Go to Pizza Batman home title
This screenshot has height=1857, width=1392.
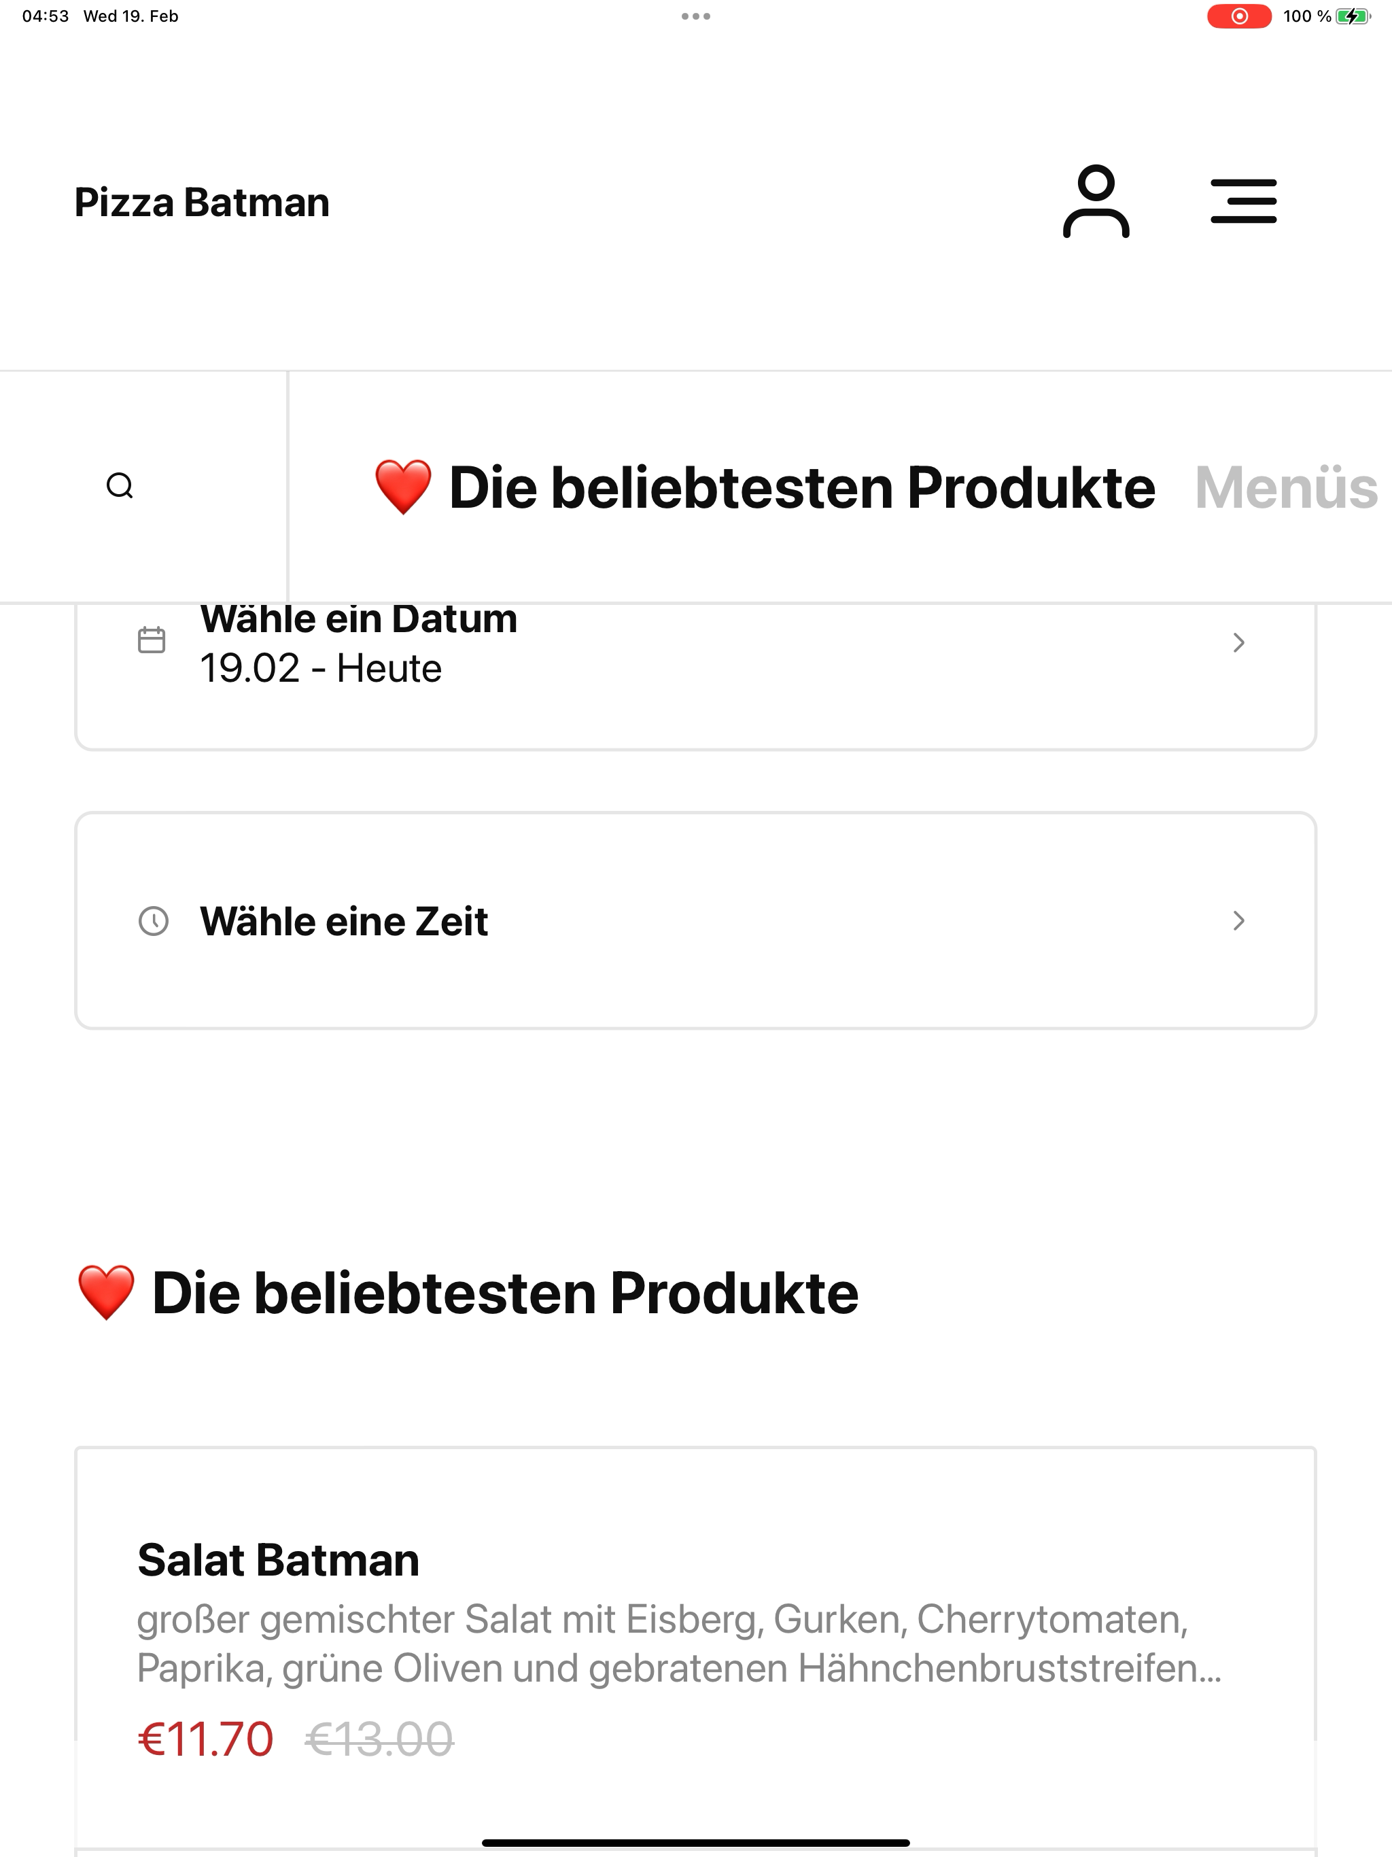(203, 203)
